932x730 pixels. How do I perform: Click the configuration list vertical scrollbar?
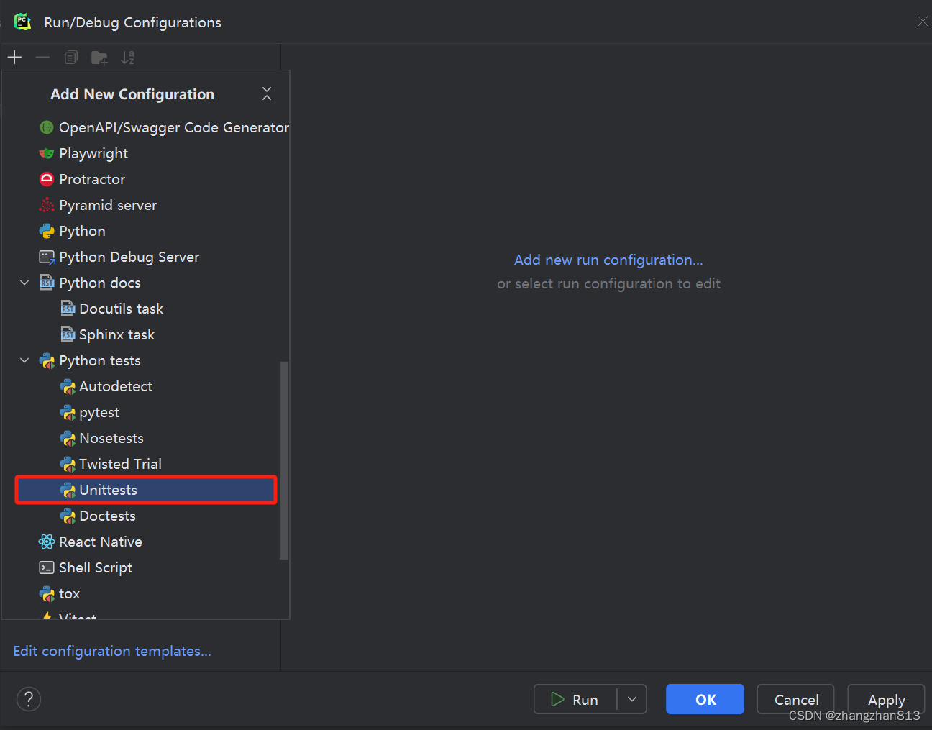(284, 460)
